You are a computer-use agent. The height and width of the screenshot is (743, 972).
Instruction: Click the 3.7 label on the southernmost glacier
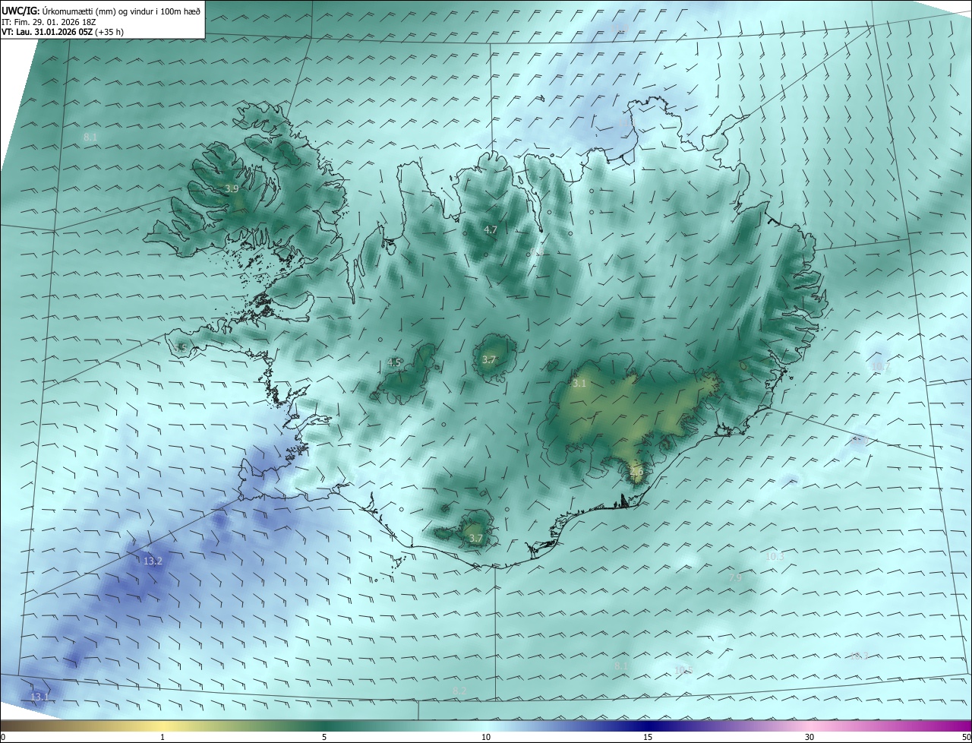pyautogui.click(x=476, y=538)
